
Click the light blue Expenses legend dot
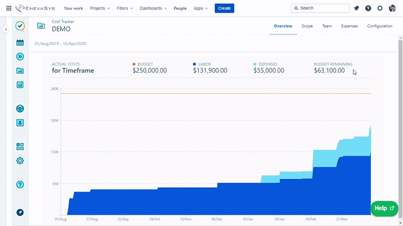pyautogui.click(x=254, y=64)
